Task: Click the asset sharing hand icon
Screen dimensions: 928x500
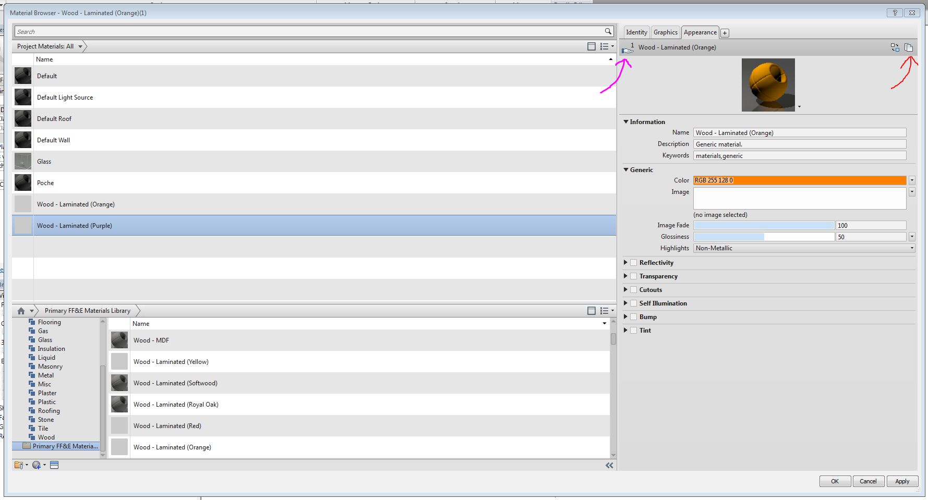Action: point(628,48)
